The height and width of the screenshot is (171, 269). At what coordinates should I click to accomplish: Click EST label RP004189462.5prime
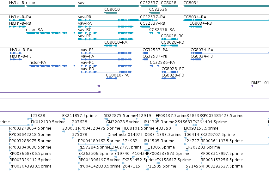(x=99, y=141)
